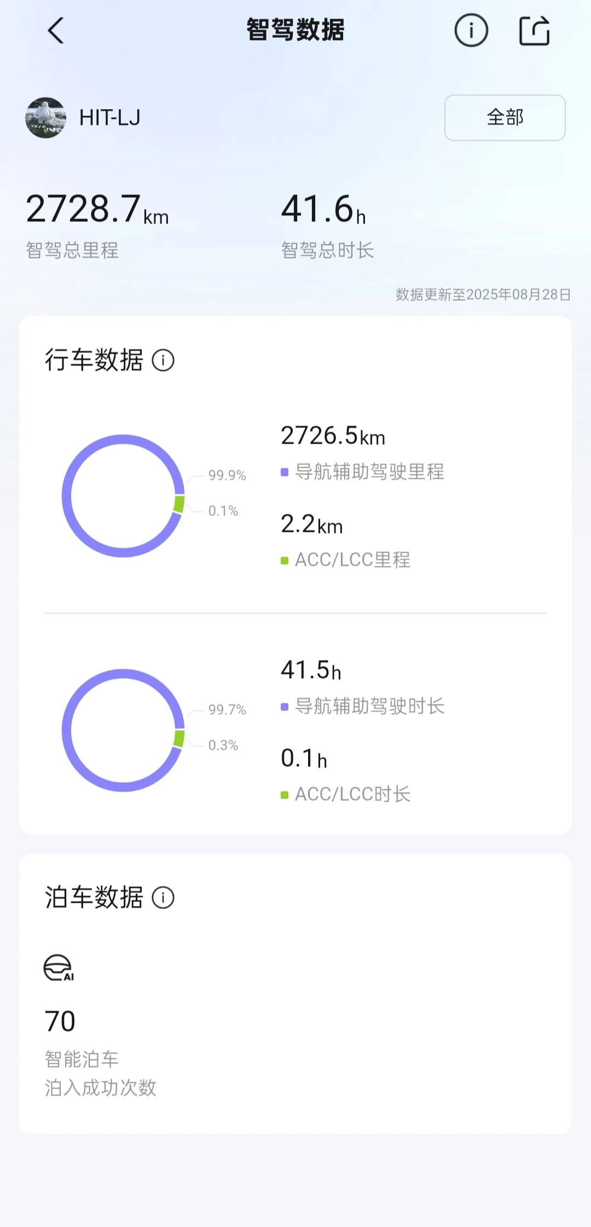Tap the 2728.7 km total mileage figure
Image resolution: width=591 pixels, height=1227 pixels.
[x=97, y=209]
